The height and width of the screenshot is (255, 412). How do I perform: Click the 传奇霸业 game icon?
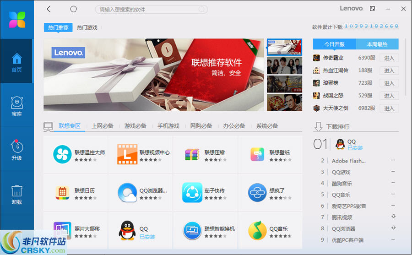click(x=316, y=58)
